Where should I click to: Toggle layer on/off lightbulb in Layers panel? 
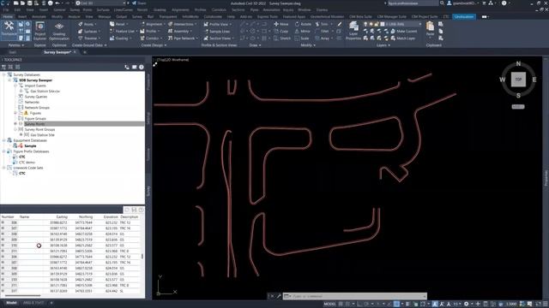pyautogui.click(x=365, y=24)
